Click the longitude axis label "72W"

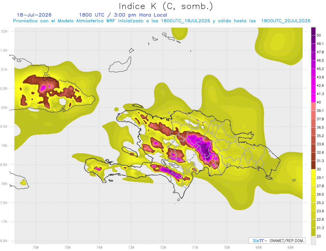163,247
